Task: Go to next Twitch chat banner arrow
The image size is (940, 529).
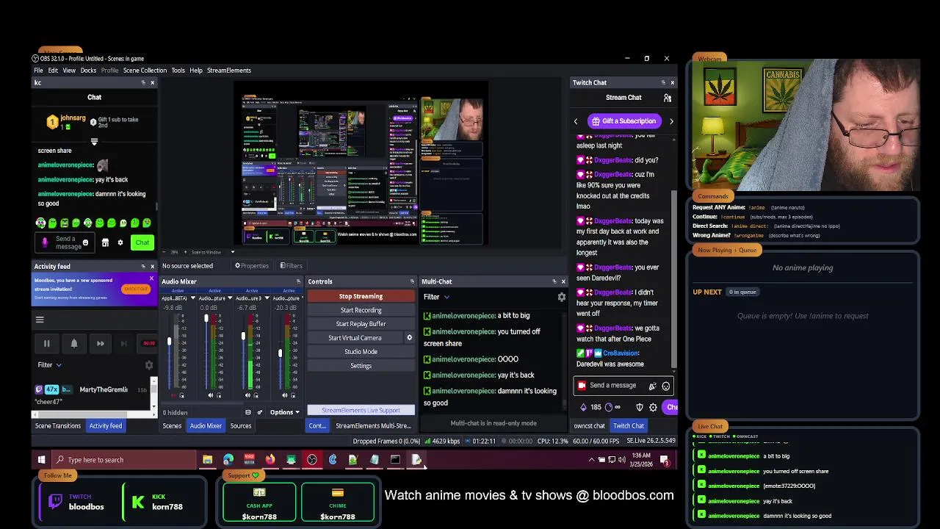Action: click(671, 121)
